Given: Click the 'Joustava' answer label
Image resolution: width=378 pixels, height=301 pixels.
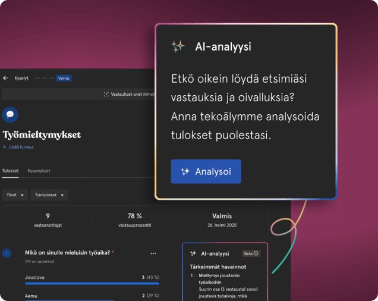Looking at the screenshot, I should coord(34,277).
